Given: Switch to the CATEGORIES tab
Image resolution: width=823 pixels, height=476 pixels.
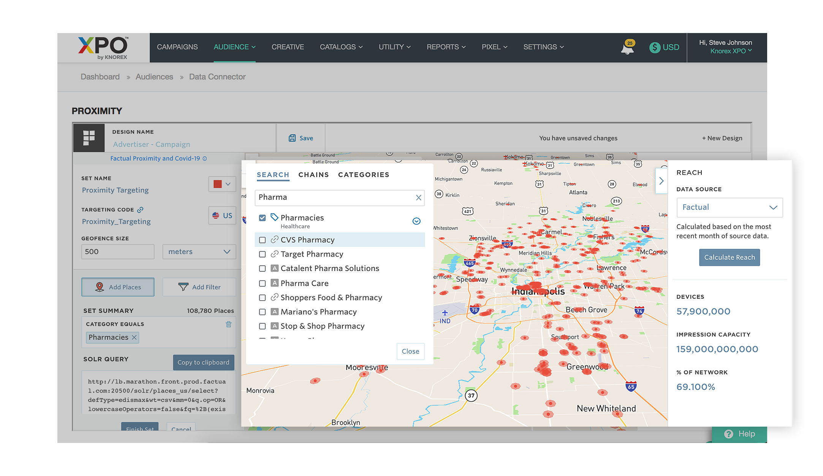Looking at the screenshot, I should point(363,174).
